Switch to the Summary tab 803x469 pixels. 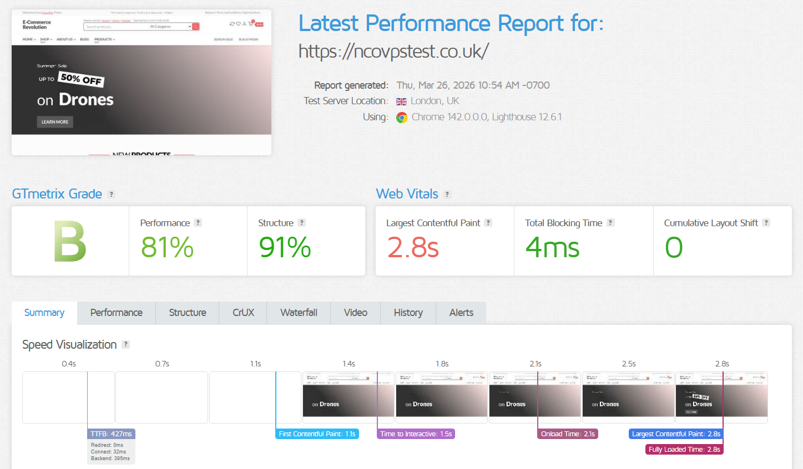point(44,313)
